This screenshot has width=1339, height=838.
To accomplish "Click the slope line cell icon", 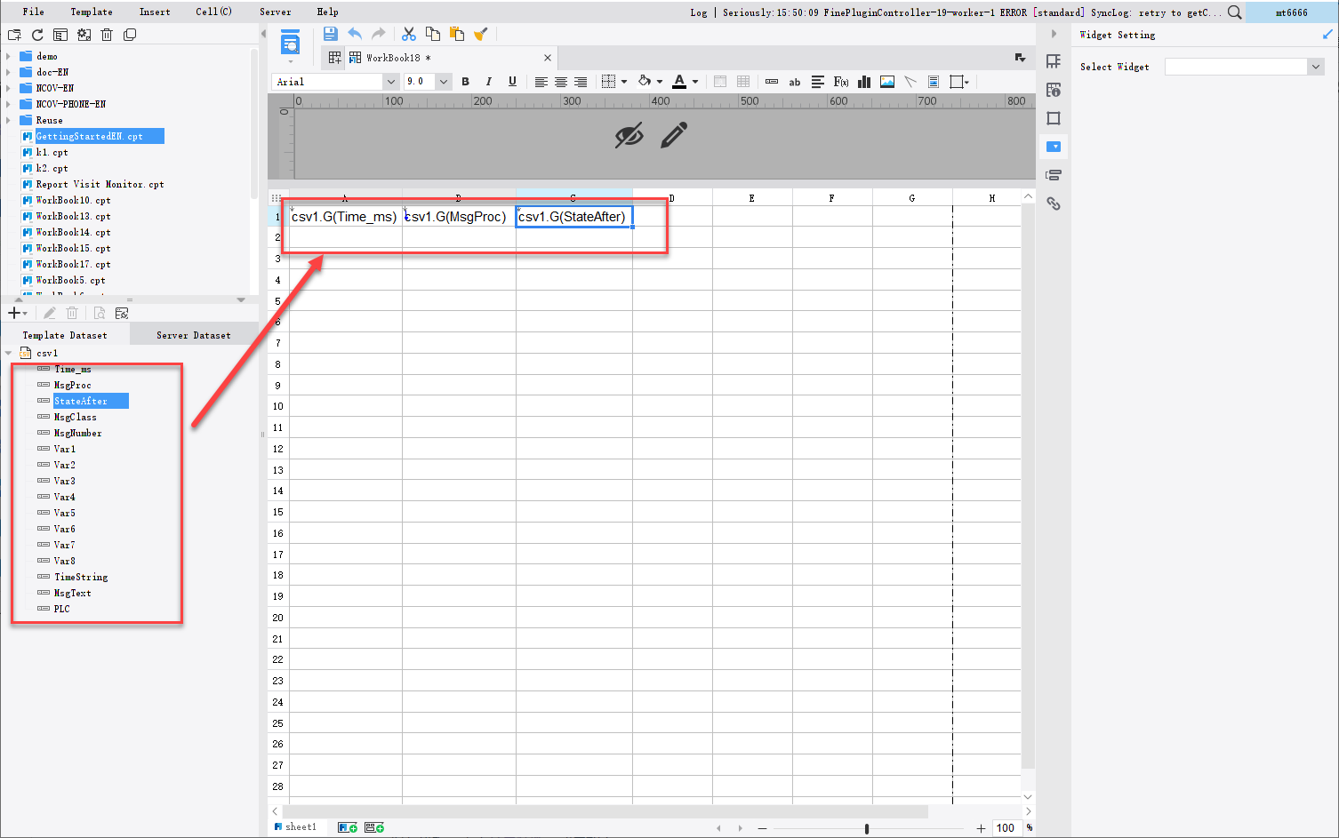I will [910, 82].
